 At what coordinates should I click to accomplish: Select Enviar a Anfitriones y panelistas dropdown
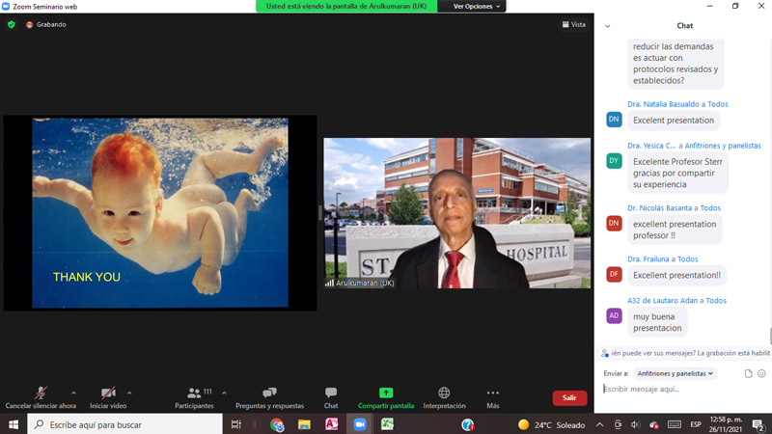(675, 373)
